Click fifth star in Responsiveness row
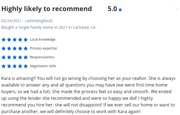The width and height of the screenshot is (180, 115). pyautogui.click(x=26, y=57)
